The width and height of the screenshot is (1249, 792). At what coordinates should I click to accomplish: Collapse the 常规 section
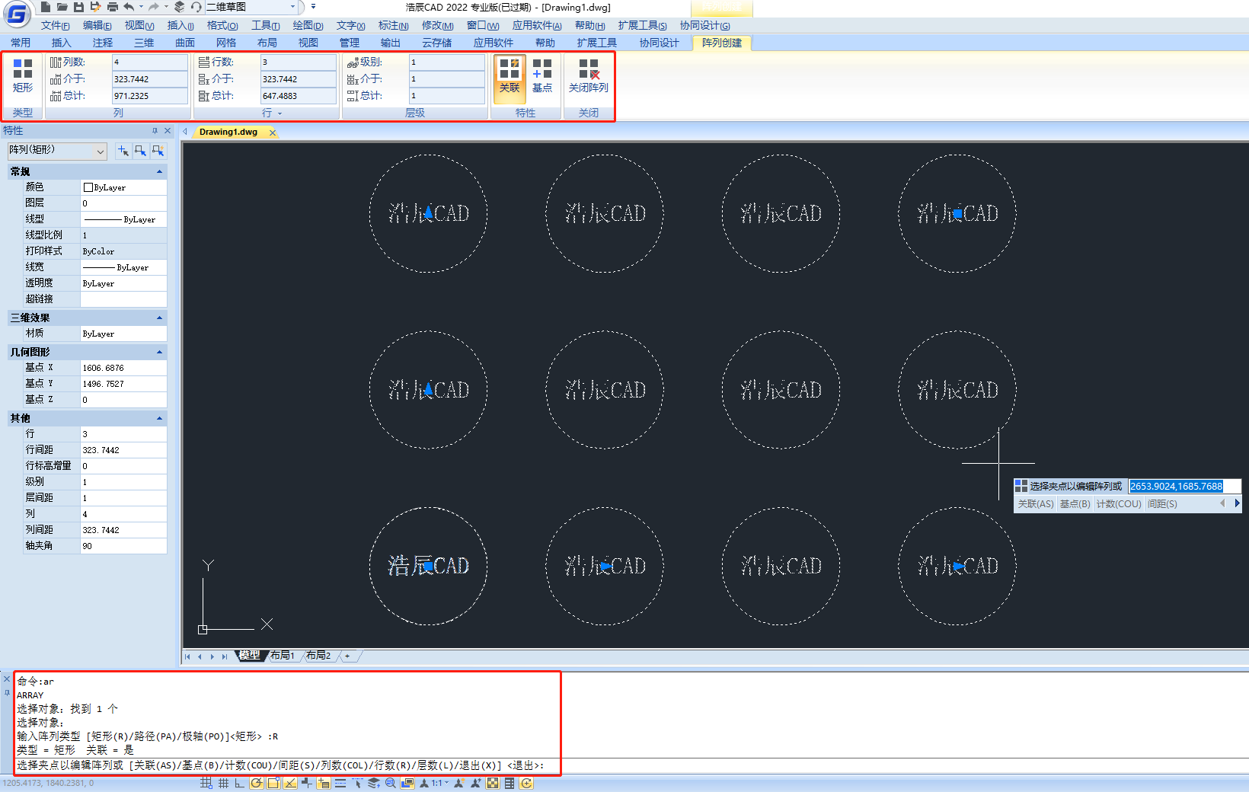point(159,172)
